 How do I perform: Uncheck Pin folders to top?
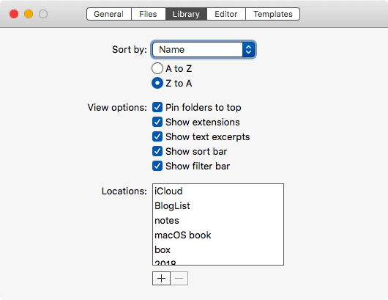click(157, 107)
